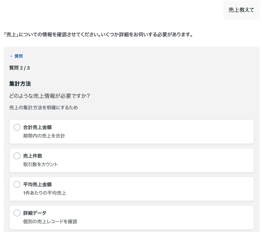Click the 質問 2 / 3 progress counter
Viewport: 262px width, 232px height.
click(19, 68)
